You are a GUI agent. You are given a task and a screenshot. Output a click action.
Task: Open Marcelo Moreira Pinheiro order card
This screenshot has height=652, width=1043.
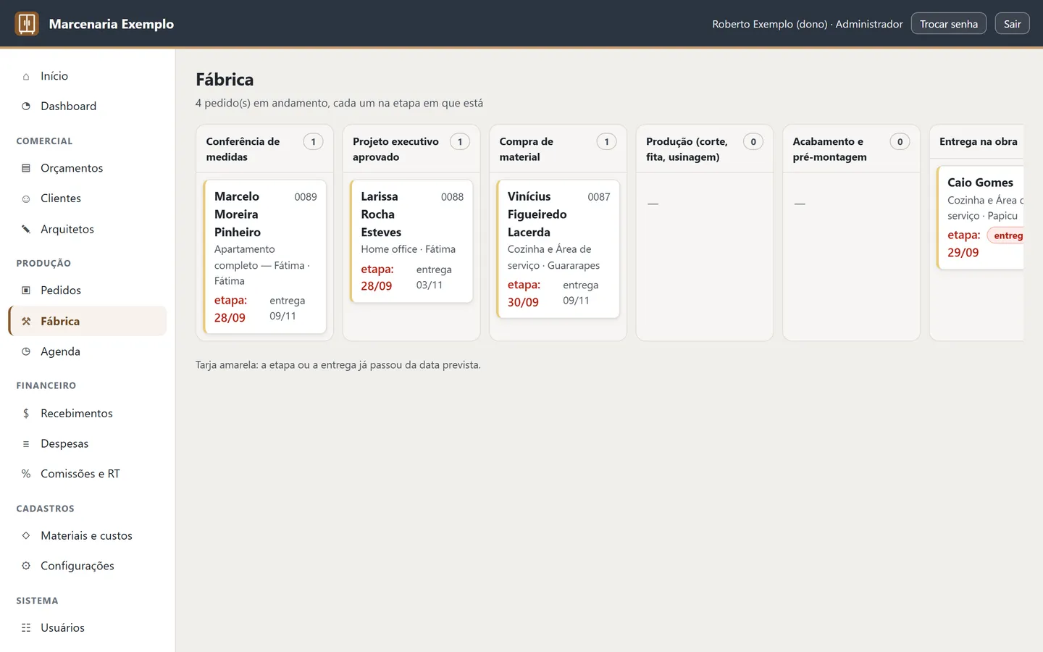pos(265,256)
